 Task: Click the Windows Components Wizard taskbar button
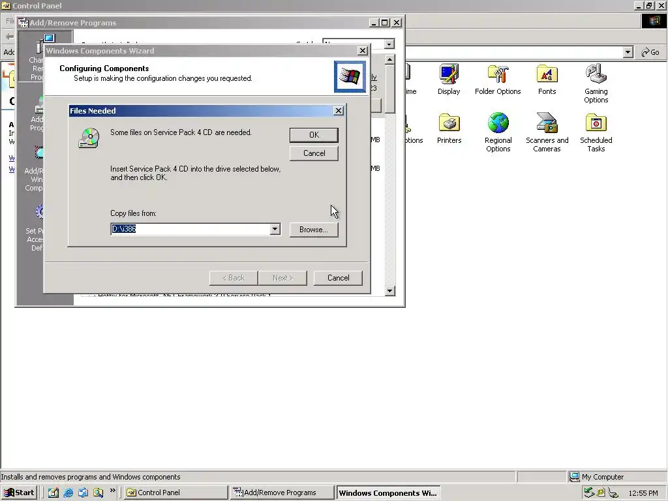click(388, 493)
